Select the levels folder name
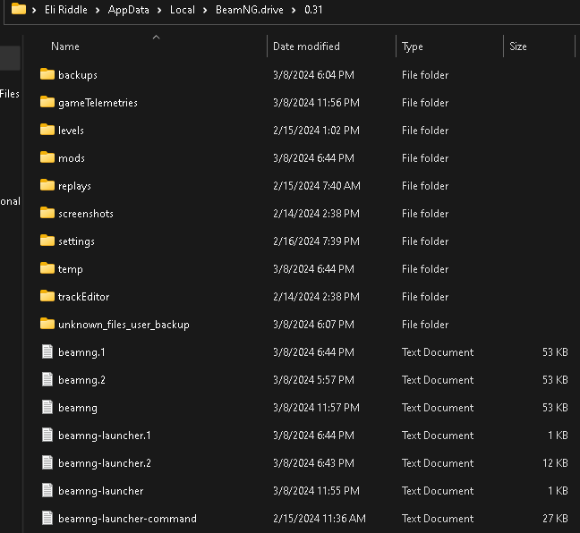Screen dimensions: 580x533 [71, 131]
